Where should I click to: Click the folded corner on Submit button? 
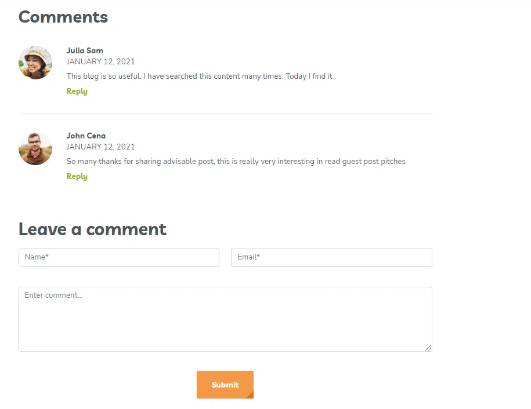coord(250,395)
